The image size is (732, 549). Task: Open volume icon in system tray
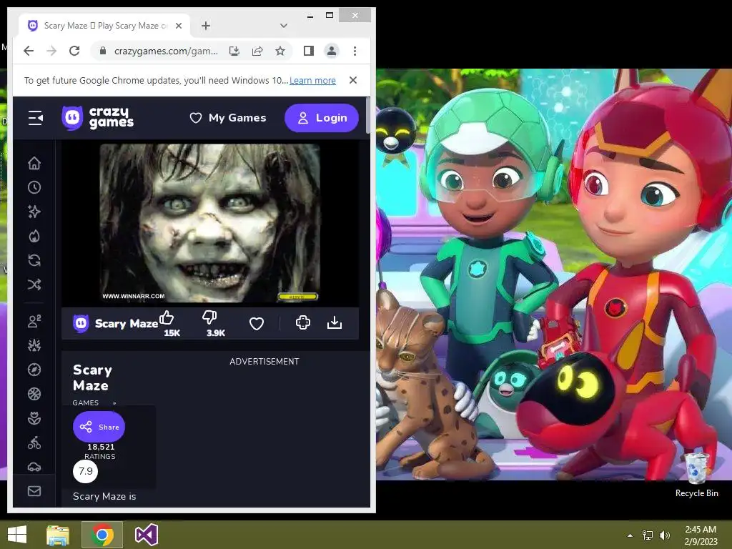pyautogui.click(x=665, y=535)
